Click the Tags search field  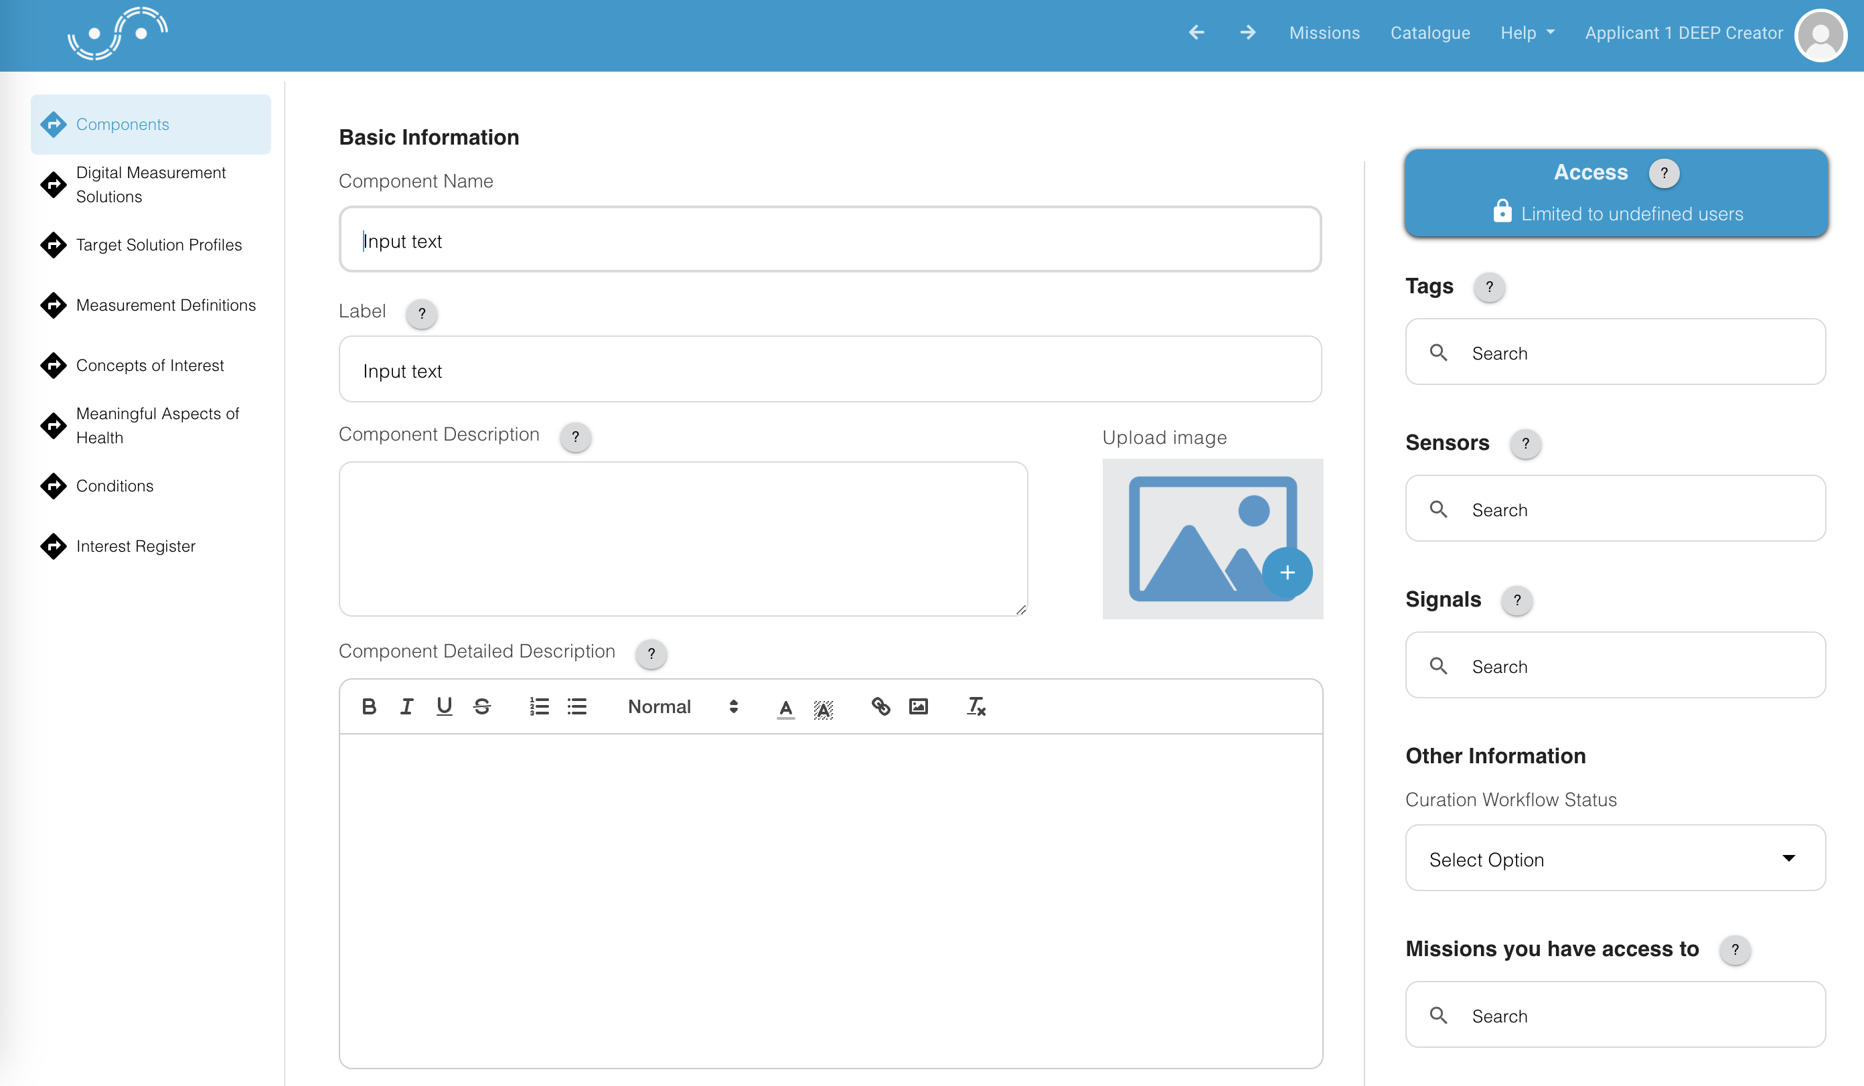tap(1616, 352)
